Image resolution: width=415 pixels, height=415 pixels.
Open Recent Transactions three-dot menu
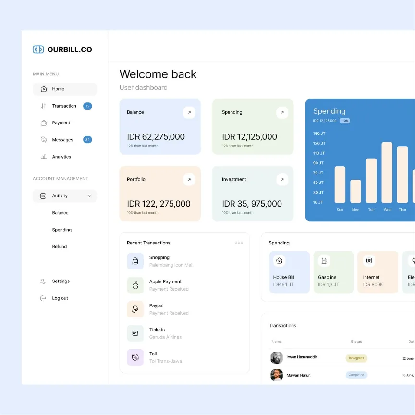(239, 243)
